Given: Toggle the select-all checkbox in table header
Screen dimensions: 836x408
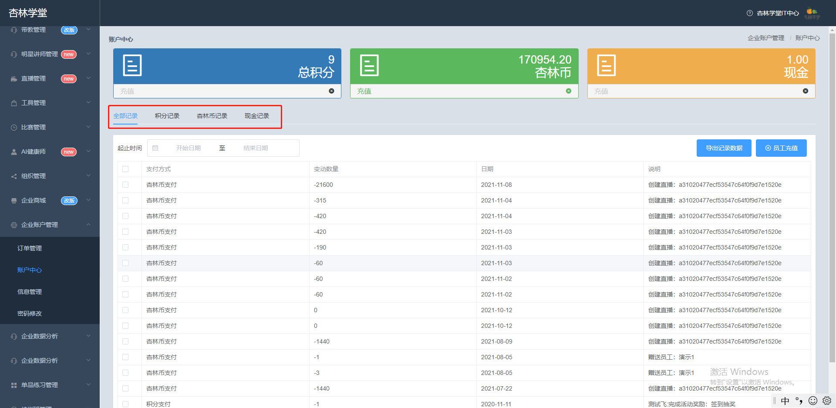Looking at the screenshot, I should pos(125,169).
